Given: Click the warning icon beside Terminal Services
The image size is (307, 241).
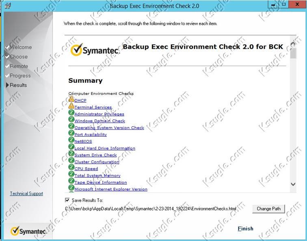Looking at the screenshot, I should pos(71,106).
